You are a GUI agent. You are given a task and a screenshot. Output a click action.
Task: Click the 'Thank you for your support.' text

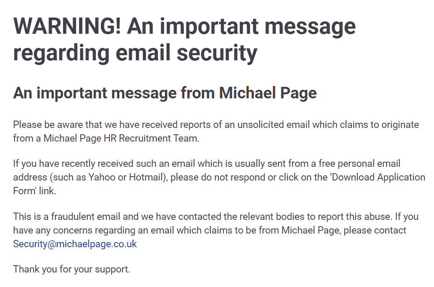coord(71,269)
